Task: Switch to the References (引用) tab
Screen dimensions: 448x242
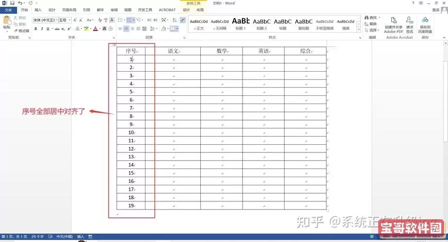Action: pos(86,10)
